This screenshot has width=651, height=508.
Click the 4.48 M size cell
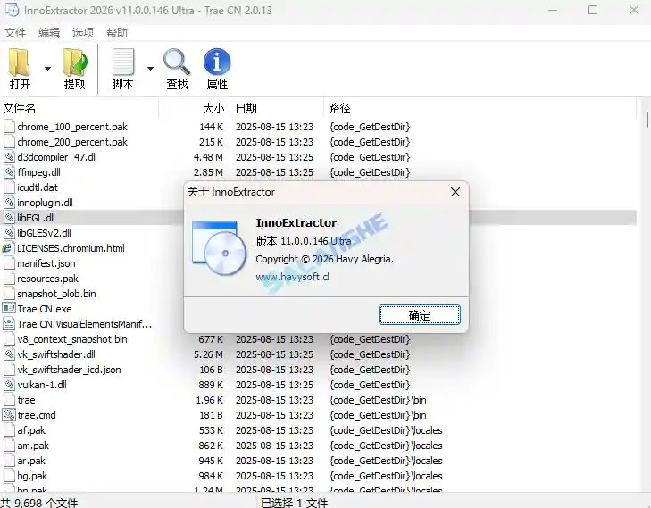pyautogui.click(x=208, y=157)
